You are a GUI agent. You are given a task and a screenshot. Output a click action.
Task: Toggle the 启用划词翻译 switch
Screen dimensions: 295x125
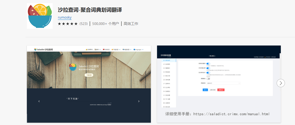click(x=208, y=64)
